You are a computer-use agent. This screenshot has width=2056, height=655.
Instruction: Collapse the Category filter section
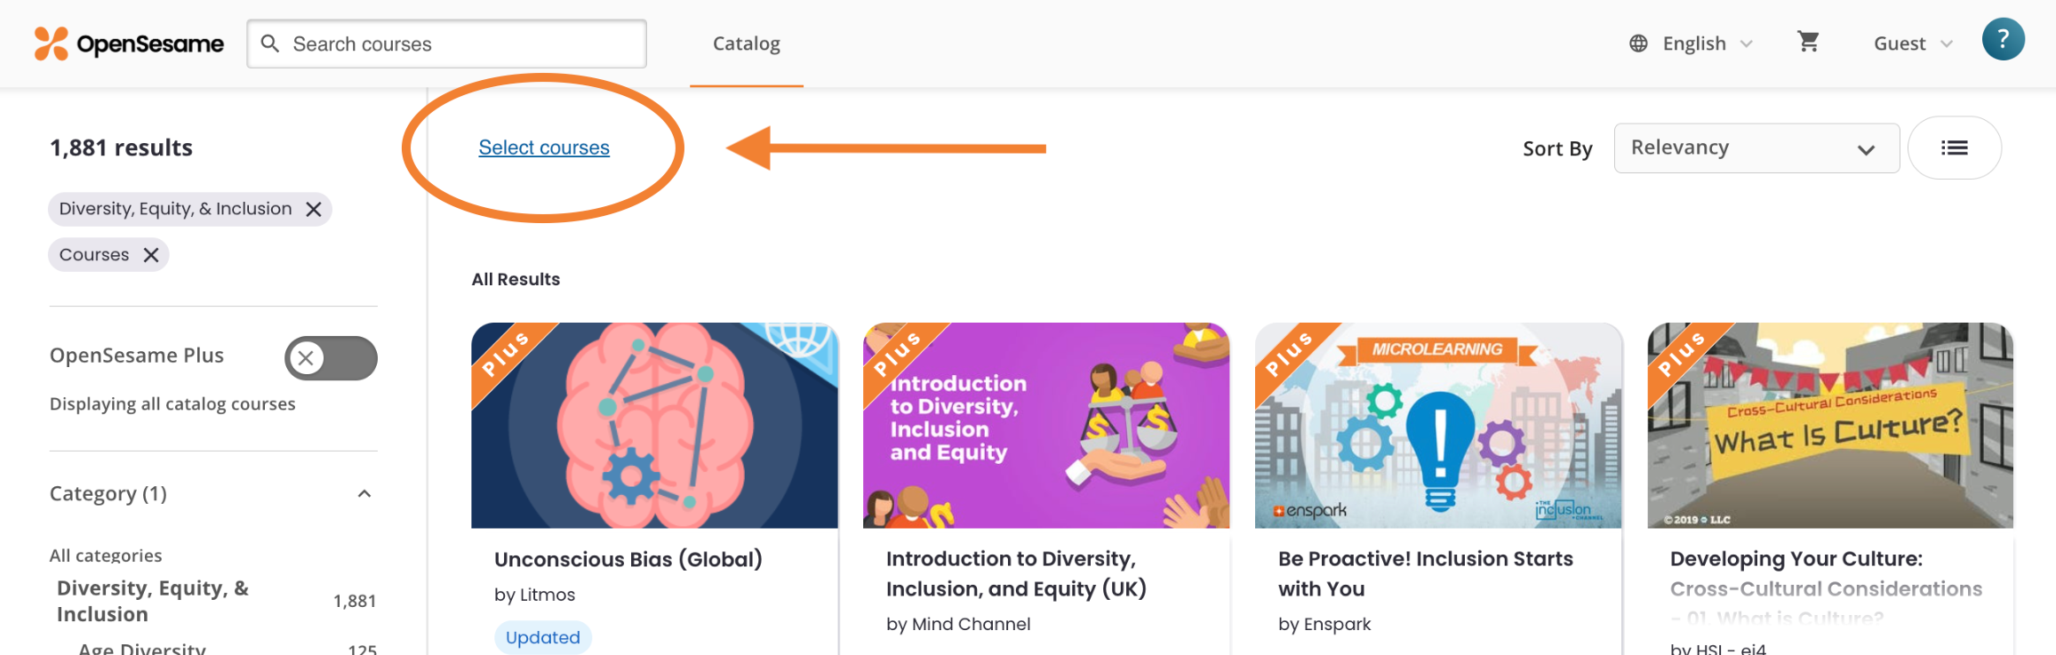tap(364, 493)
